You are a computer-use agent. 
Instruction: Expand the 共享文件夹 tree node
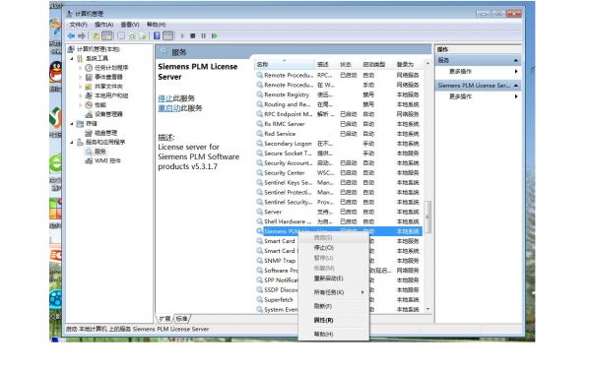click(x=81, y=87)
